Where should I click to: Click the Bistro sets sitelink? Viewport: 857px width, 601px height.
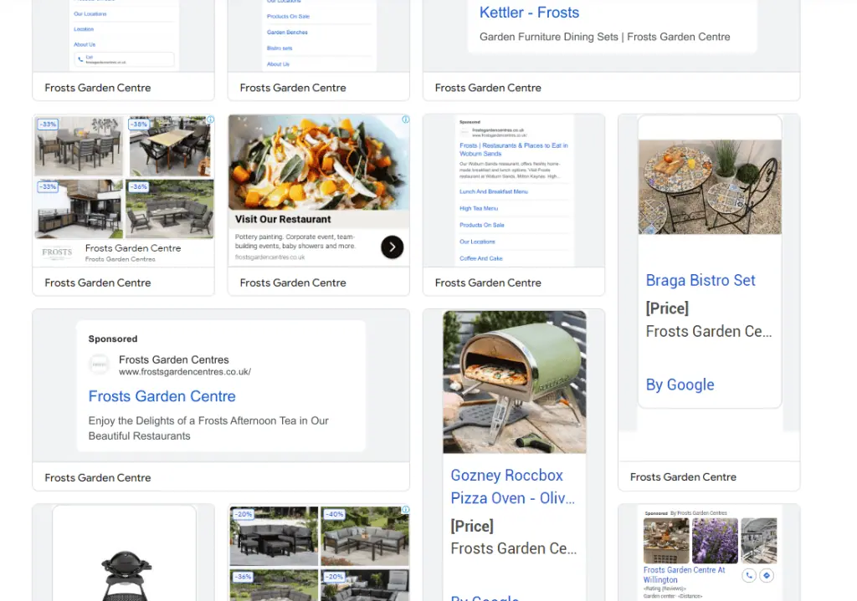[280, 48]
